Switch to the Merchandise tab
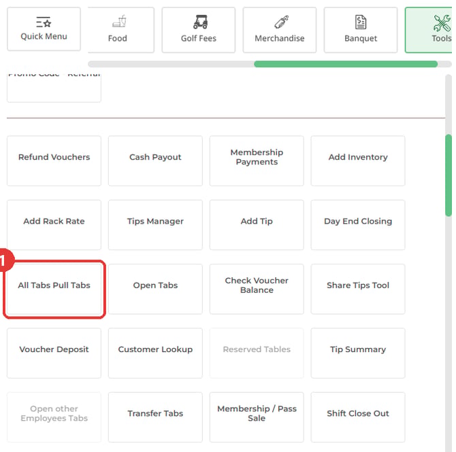The image size is (456, 452). pos(280,30)
